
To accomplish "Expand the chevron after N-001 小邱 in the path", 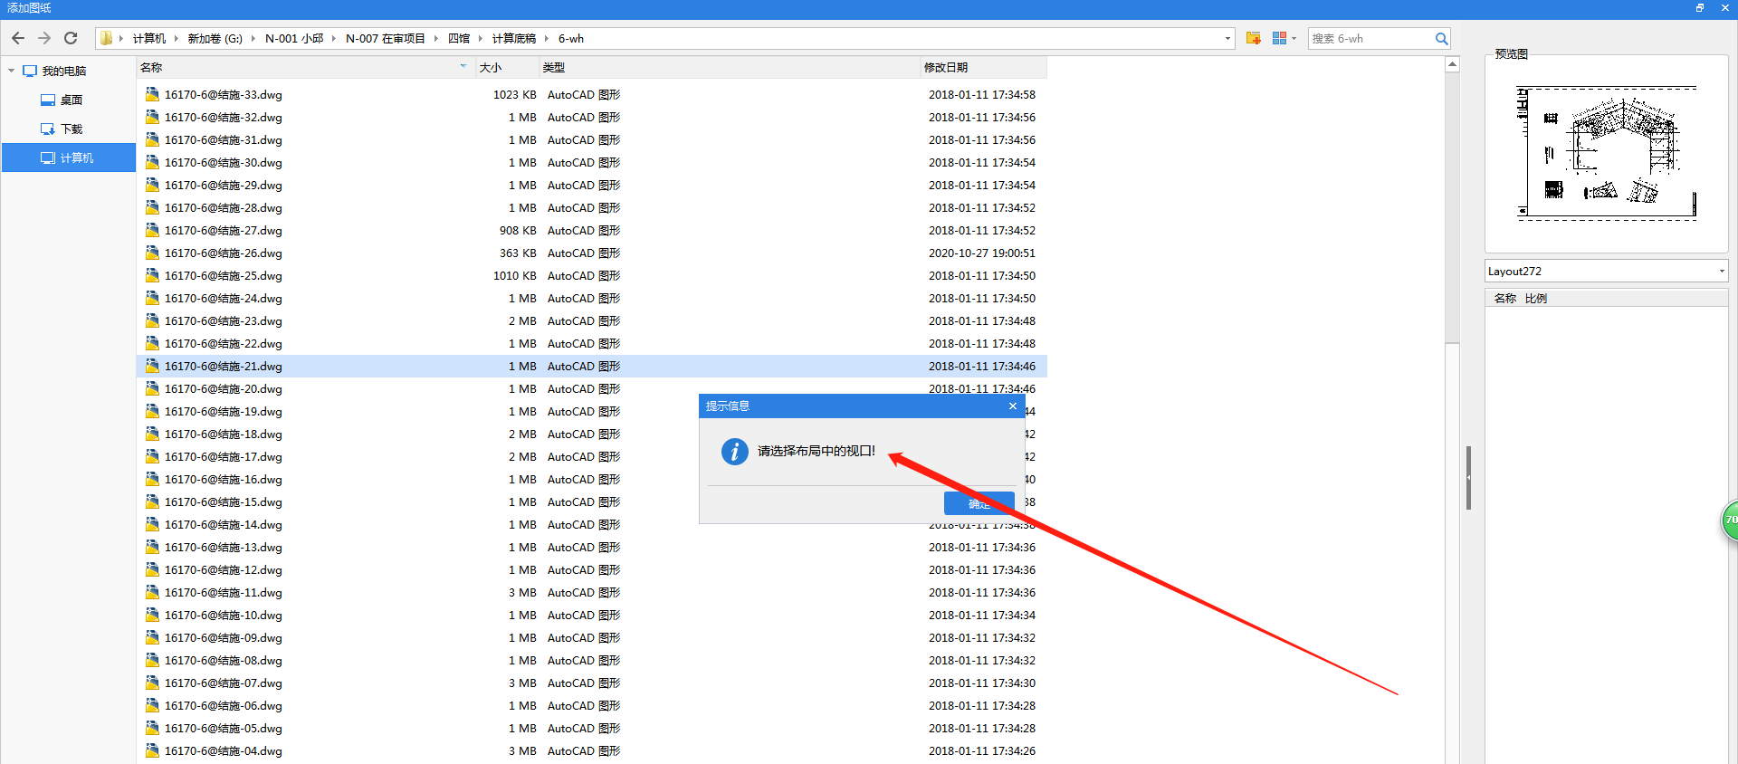I will 334,38.
